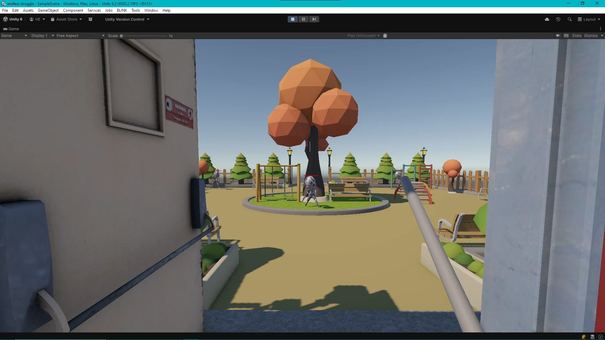This screenshot has height=340, width=605.
Task: Stop play mode with the stop button
Action: (292, 19)
